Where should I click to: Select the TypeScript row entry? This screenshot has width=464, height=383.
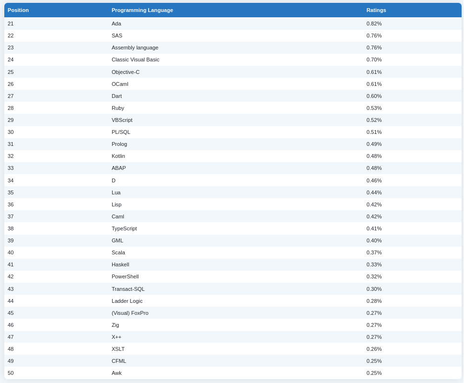pos(124,228)
